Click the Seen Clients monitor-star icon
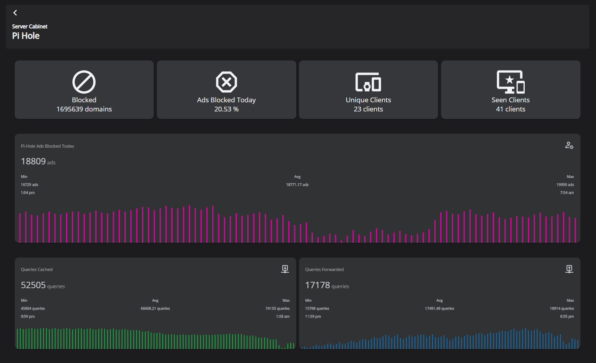The width and height of the screenshot is (596, 363). pyautogui.click(x=510, y=82)
